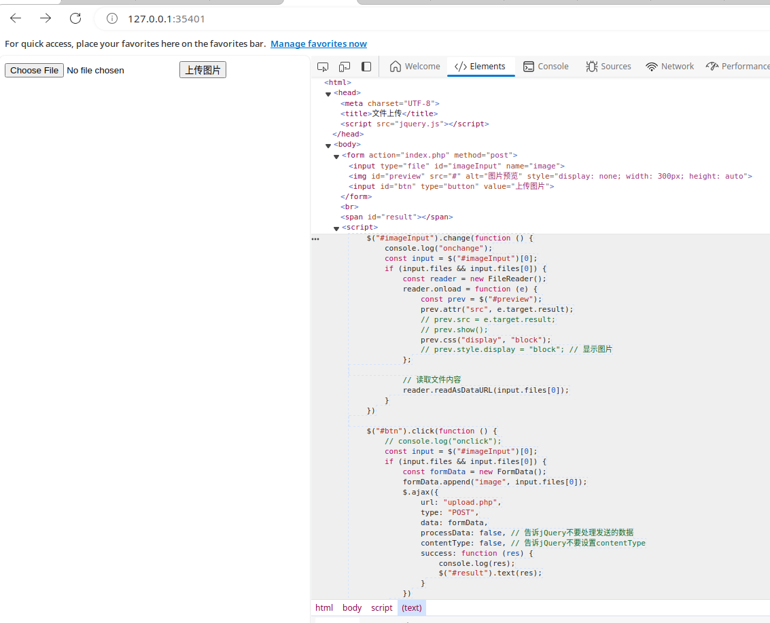This screenshot has height=623, width=770.
Task: Click the type: "POST" code line
Action: click(450, 512)
